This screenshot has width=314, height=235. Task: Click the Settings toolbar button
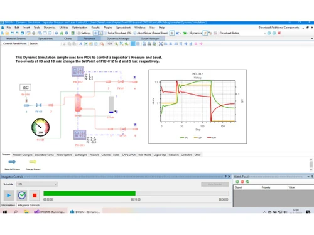pos(84,33)
